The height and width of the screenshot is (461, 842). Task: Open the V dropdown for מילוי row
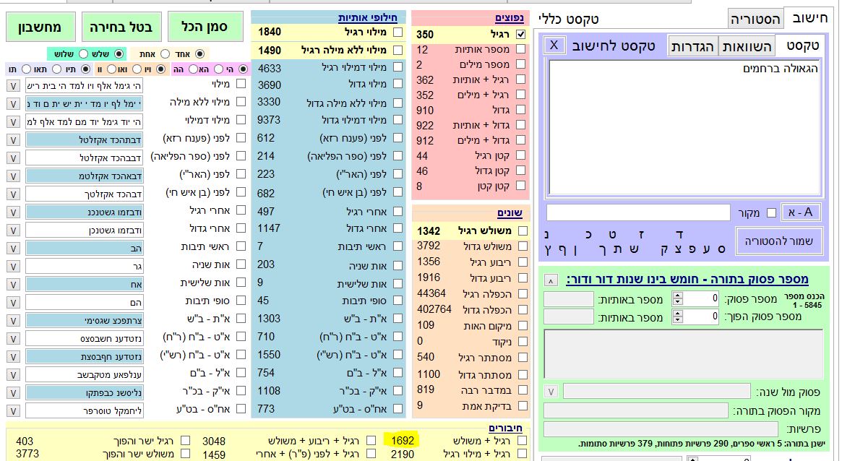[x=14, y=85]
